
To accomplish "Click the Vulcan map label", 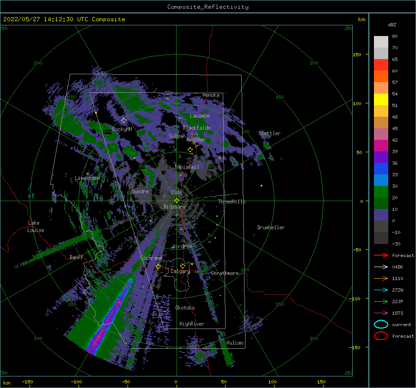I will (x=235, y=343).
